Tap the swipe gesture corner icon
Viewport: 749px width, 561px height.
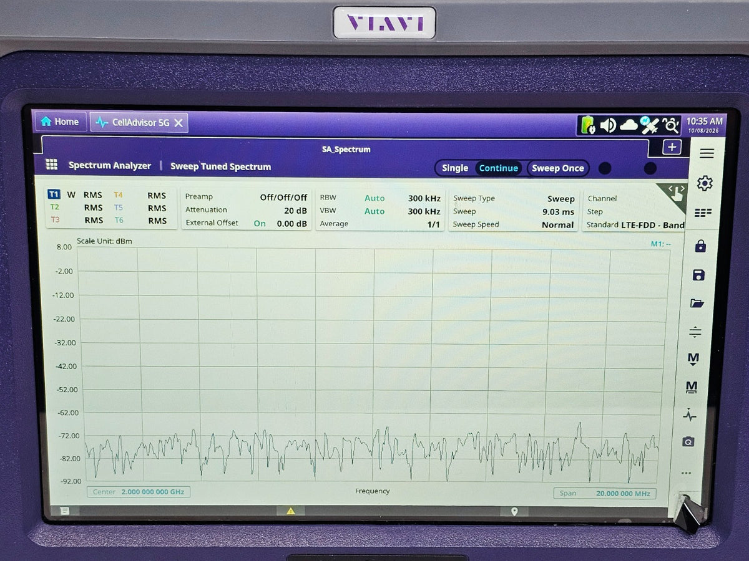point(675,194)
